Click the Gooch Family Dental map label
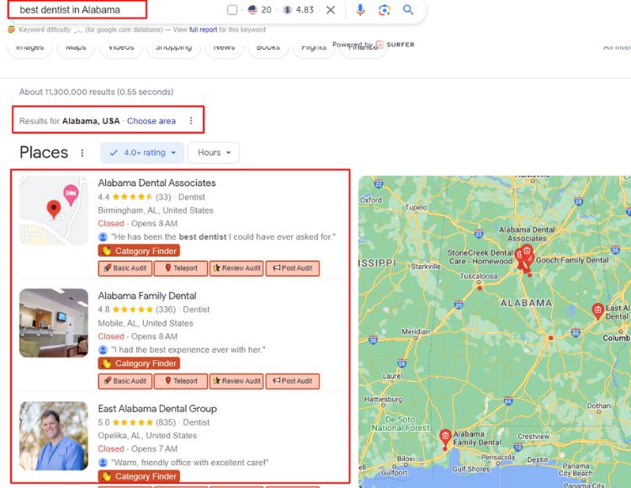The height and width of the screenshot is (488, 631). pos(572,260)
